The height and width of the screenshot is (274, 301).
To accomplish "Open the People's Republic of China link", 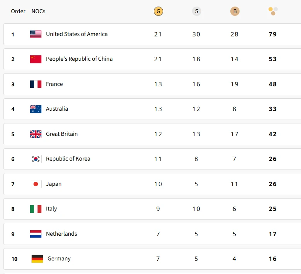I will pos(79,59).
